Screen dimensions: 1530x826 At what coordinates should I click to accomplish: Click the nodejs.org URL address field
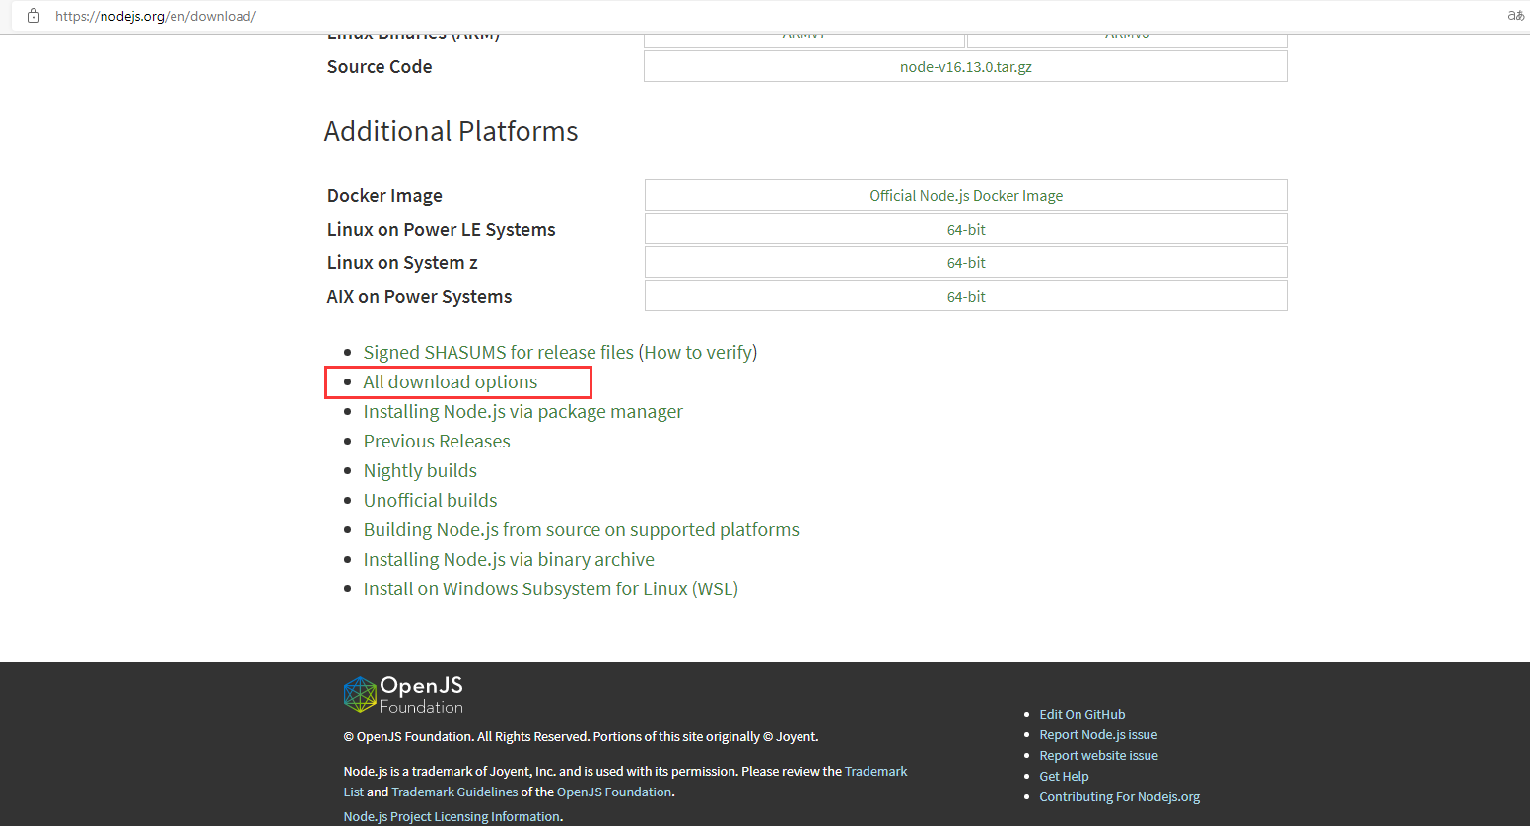point(156,16)
